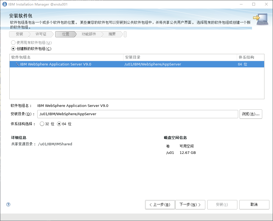
Task: Click the /u01 volume entry
Action: (x=170, y=152)
